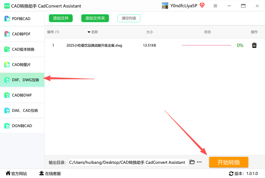Click the 添加文件夹 button
Image resolution: width=265 pixels, height=178 pixels.
click(95, 18)
